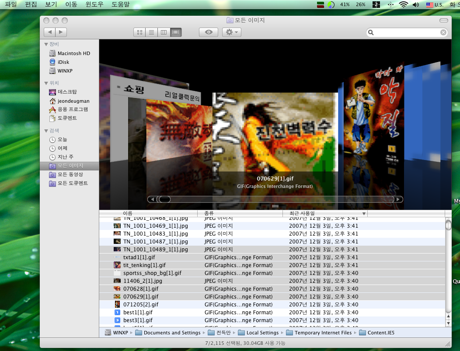Open the gear action dropdown menu

[x=231, y=32]
